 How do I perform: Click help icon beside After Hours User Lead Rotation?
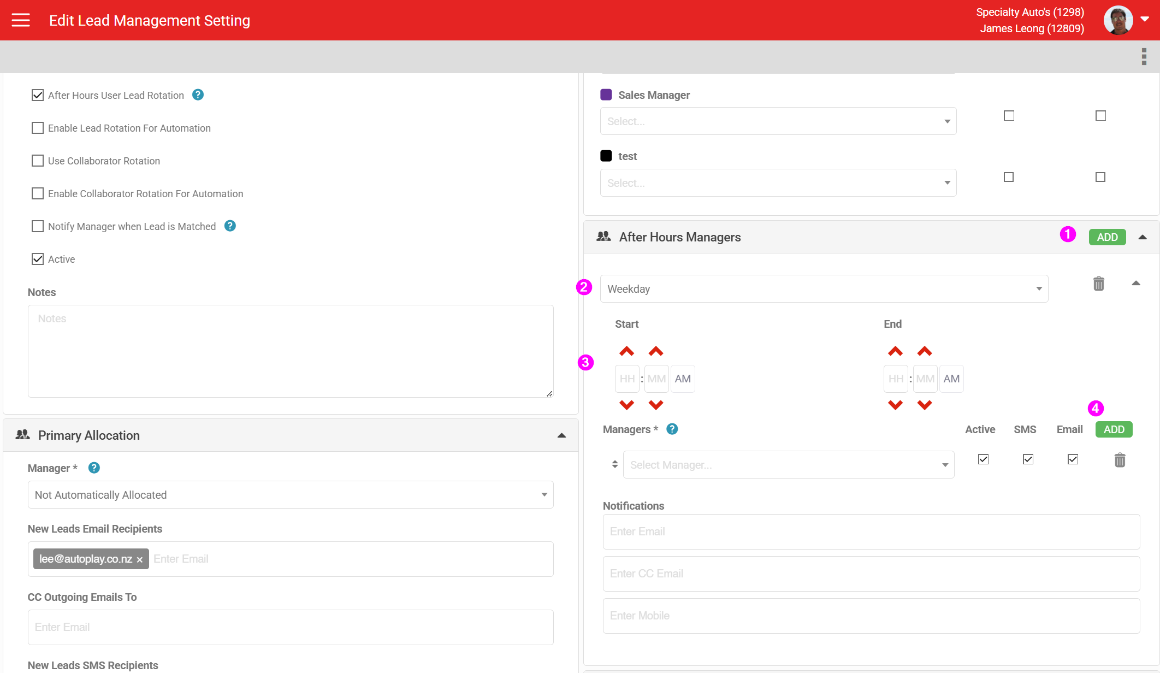tap(198, 95)
